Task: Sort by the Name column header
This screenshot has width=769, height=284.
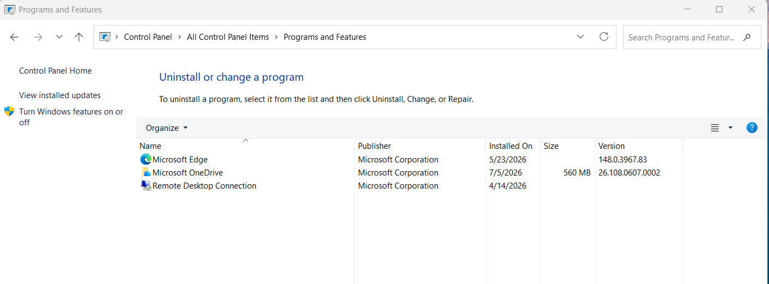Action: coord(245,146)
